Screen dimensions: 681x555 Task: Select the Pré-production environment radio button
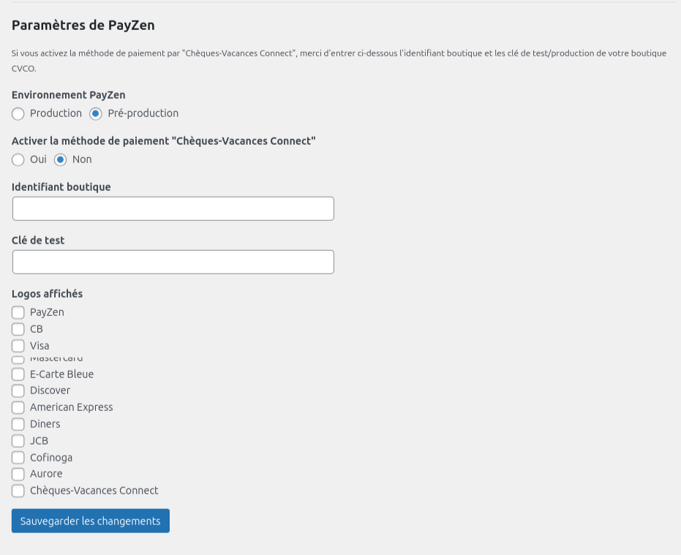[x=95, y=114]
